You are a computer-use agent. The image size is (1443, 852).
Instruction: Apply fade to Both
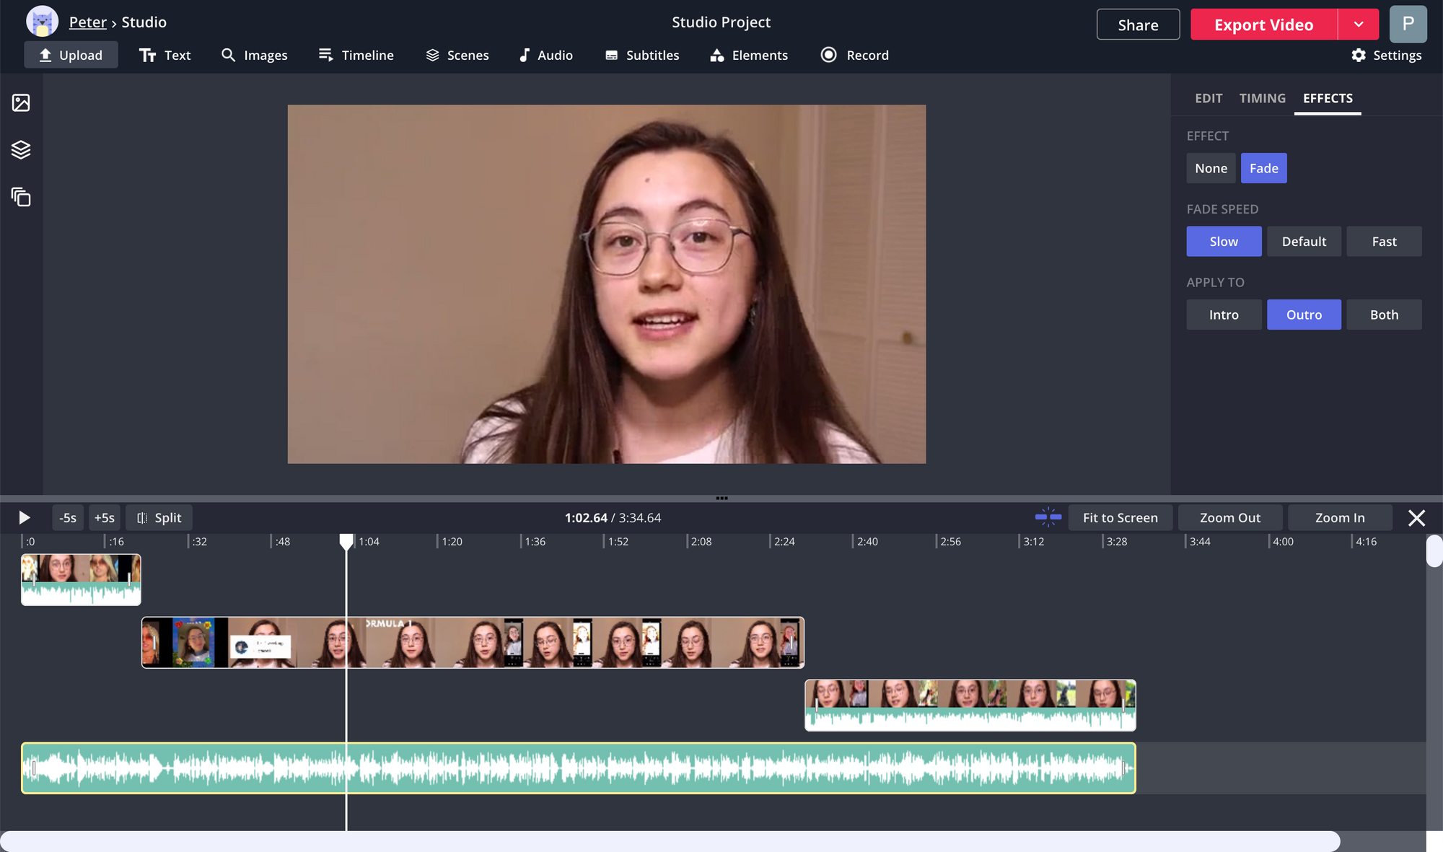(1383, 315)
